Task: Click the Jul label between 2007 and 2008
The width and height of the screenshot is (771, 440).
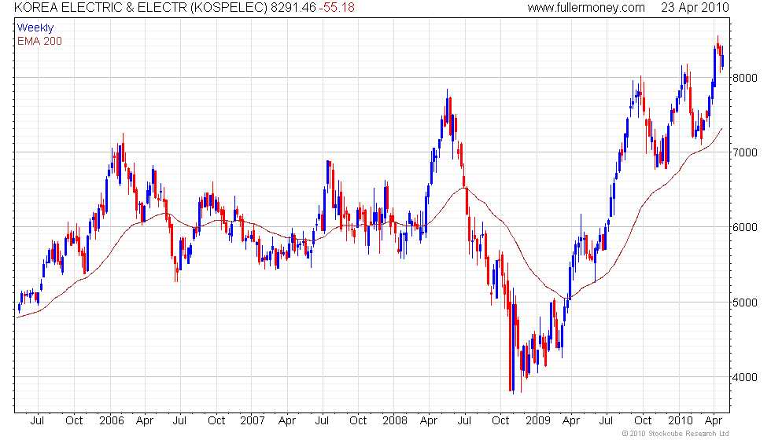Action: coord(322,420)
